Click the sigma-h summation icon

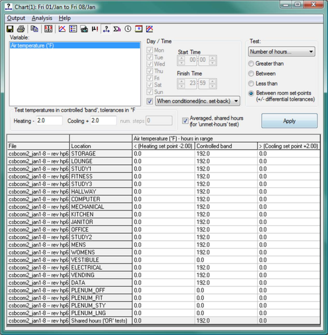click(x=117, y=29)
